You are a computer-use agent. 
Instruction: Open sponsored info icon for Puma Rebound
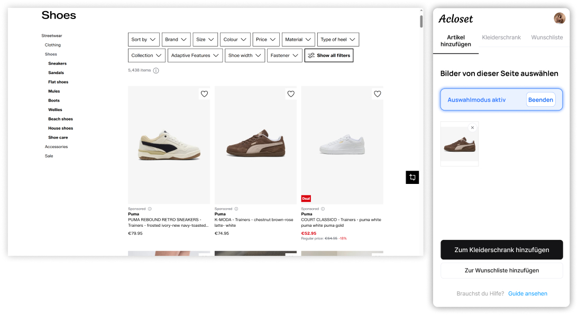(150, 209)
